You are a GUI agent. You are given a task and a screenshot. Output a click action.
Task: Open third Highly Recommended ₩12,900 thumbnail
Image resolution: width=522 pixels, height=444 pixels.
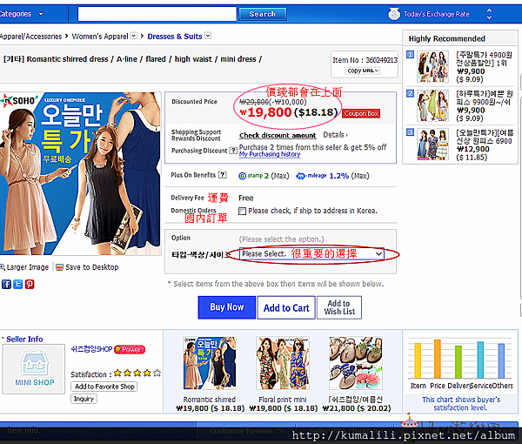point(432,145)
